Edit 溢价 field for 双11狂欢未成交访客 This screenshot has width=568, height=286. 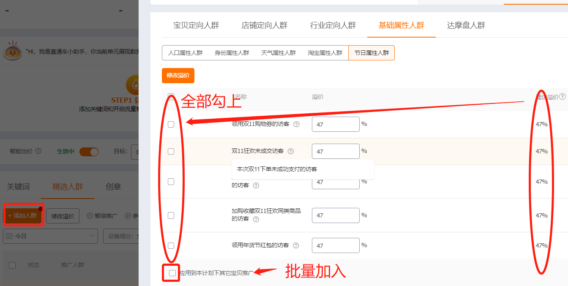coord(336,151)
